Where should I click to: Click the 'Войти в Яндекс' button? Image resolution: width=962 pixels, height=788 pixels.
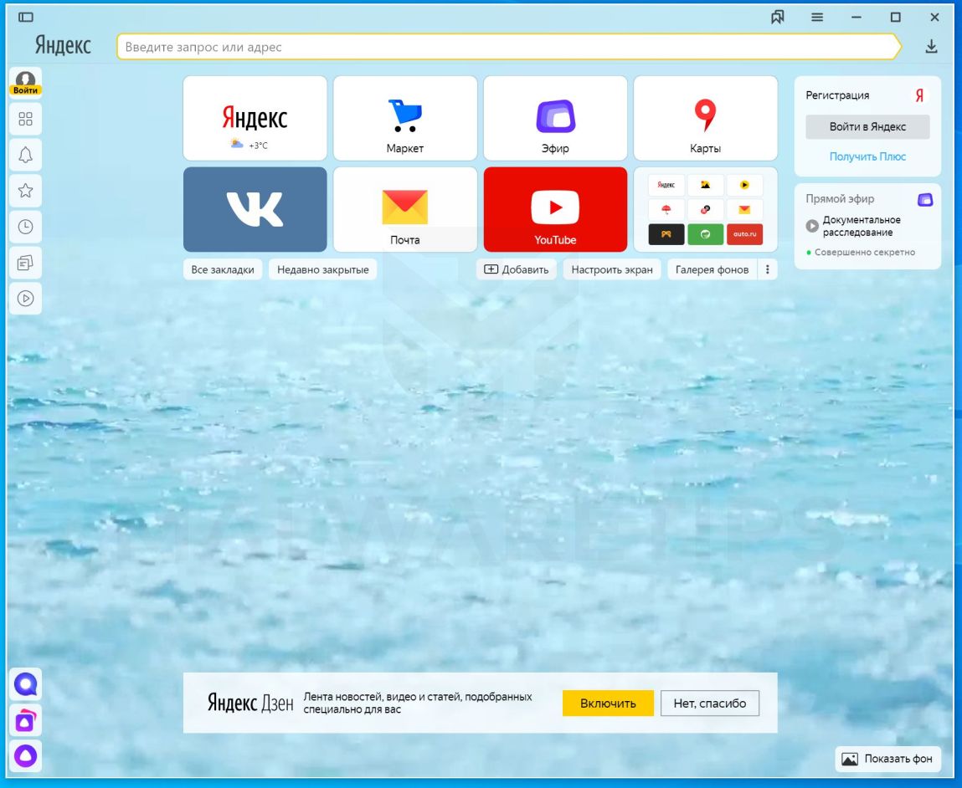tap(867, 127)
